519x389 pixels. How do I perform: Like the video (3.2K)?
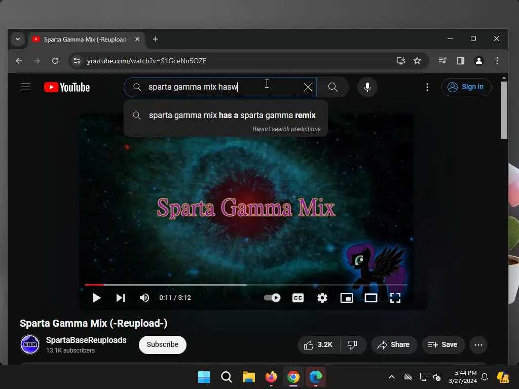[318, 344]
